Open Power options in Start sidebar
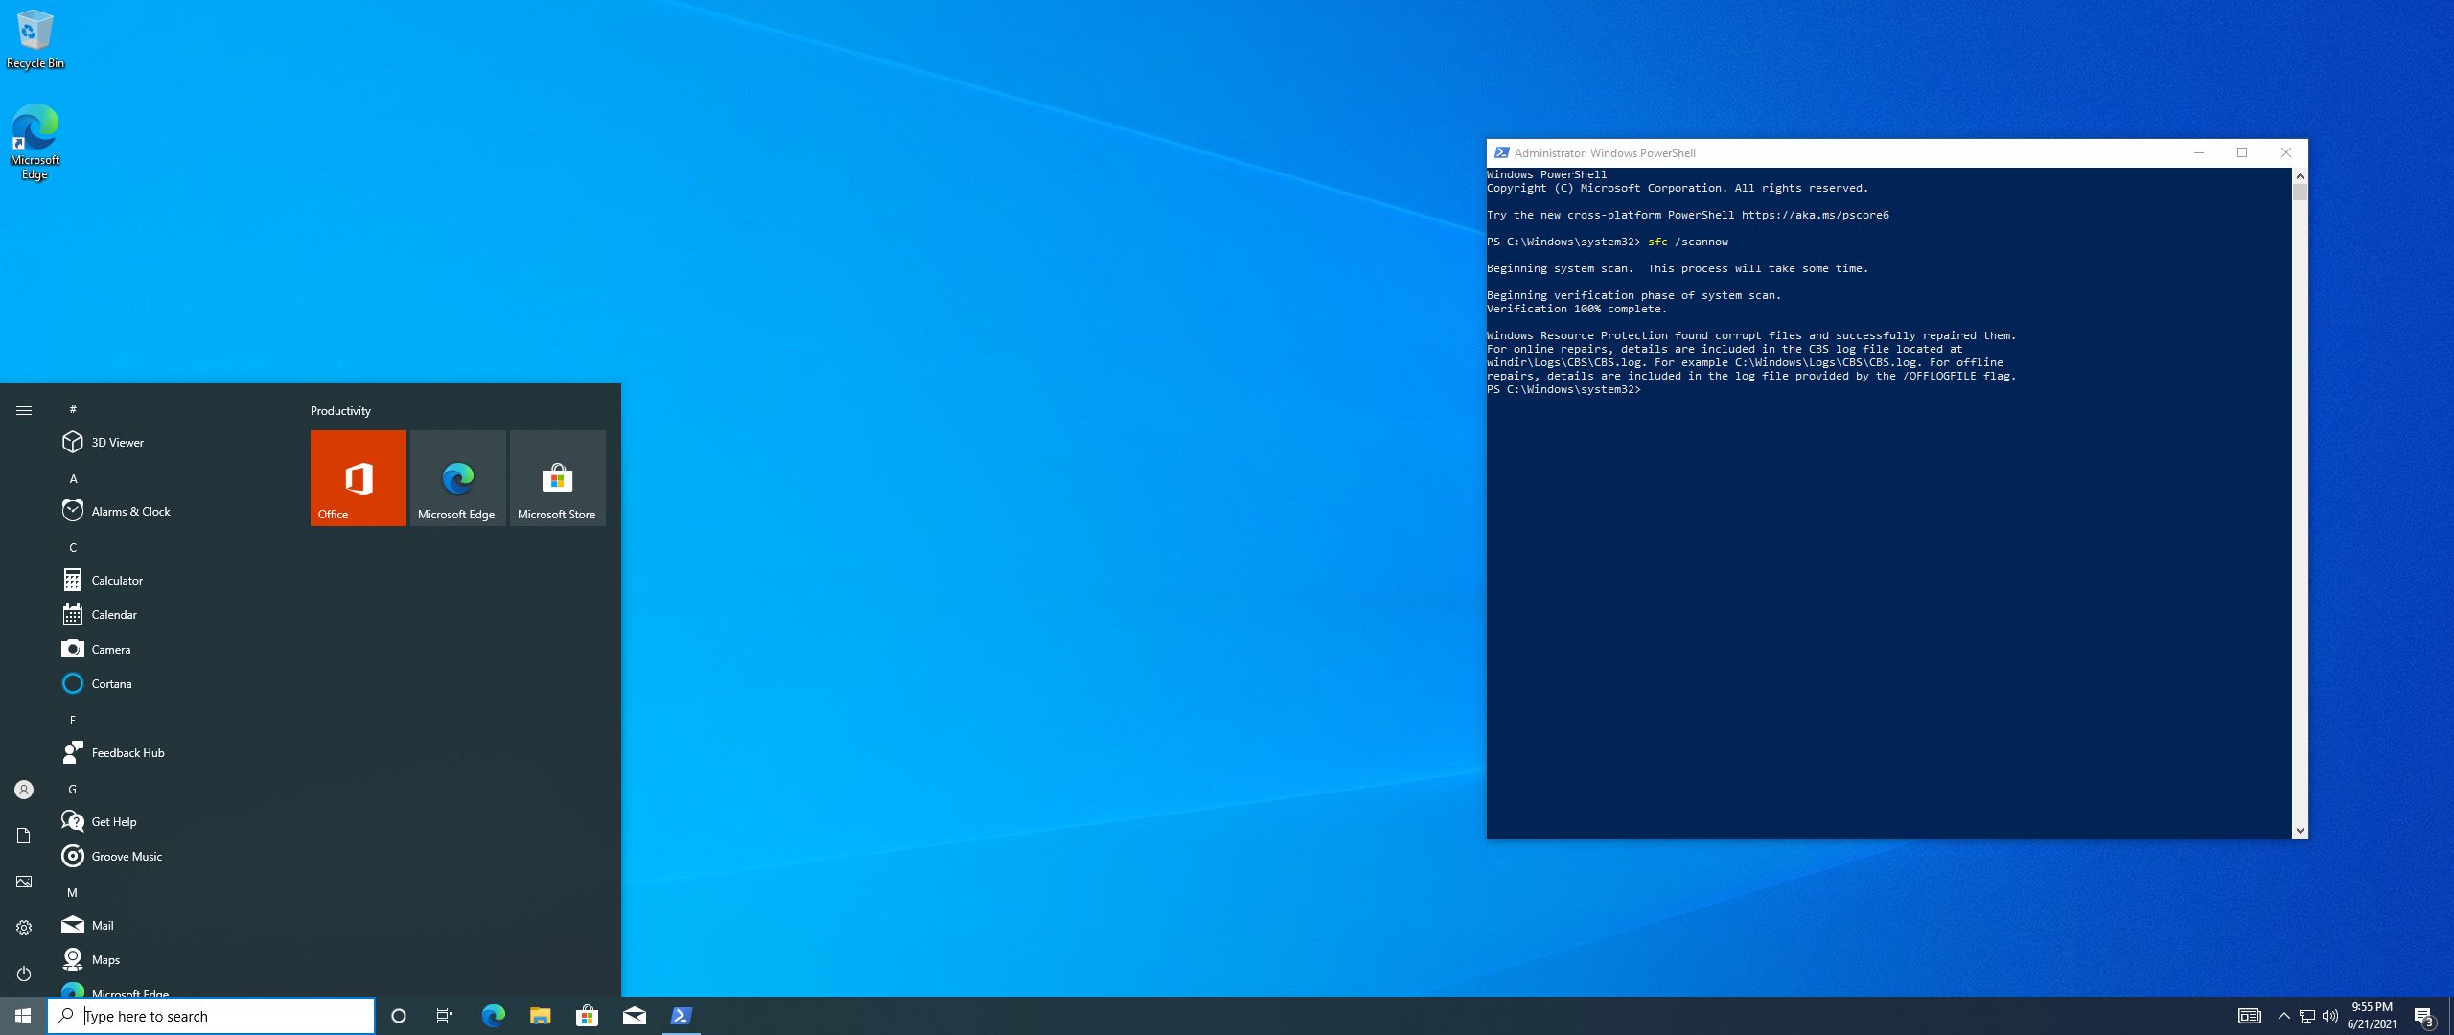This screenshot has width=2454, height=1035. pos(24,974)
